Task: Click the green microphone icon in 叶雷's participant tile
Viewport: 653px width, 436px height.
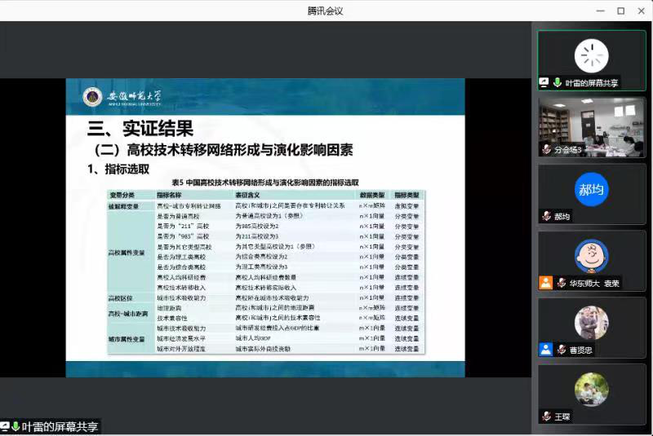Action: 557,82
